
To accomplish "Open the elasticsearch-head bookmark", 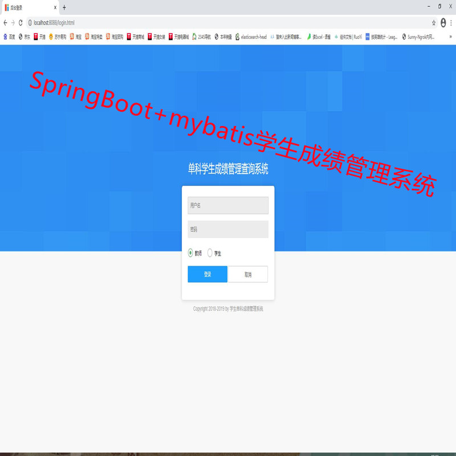I will [x=251, y=36].
